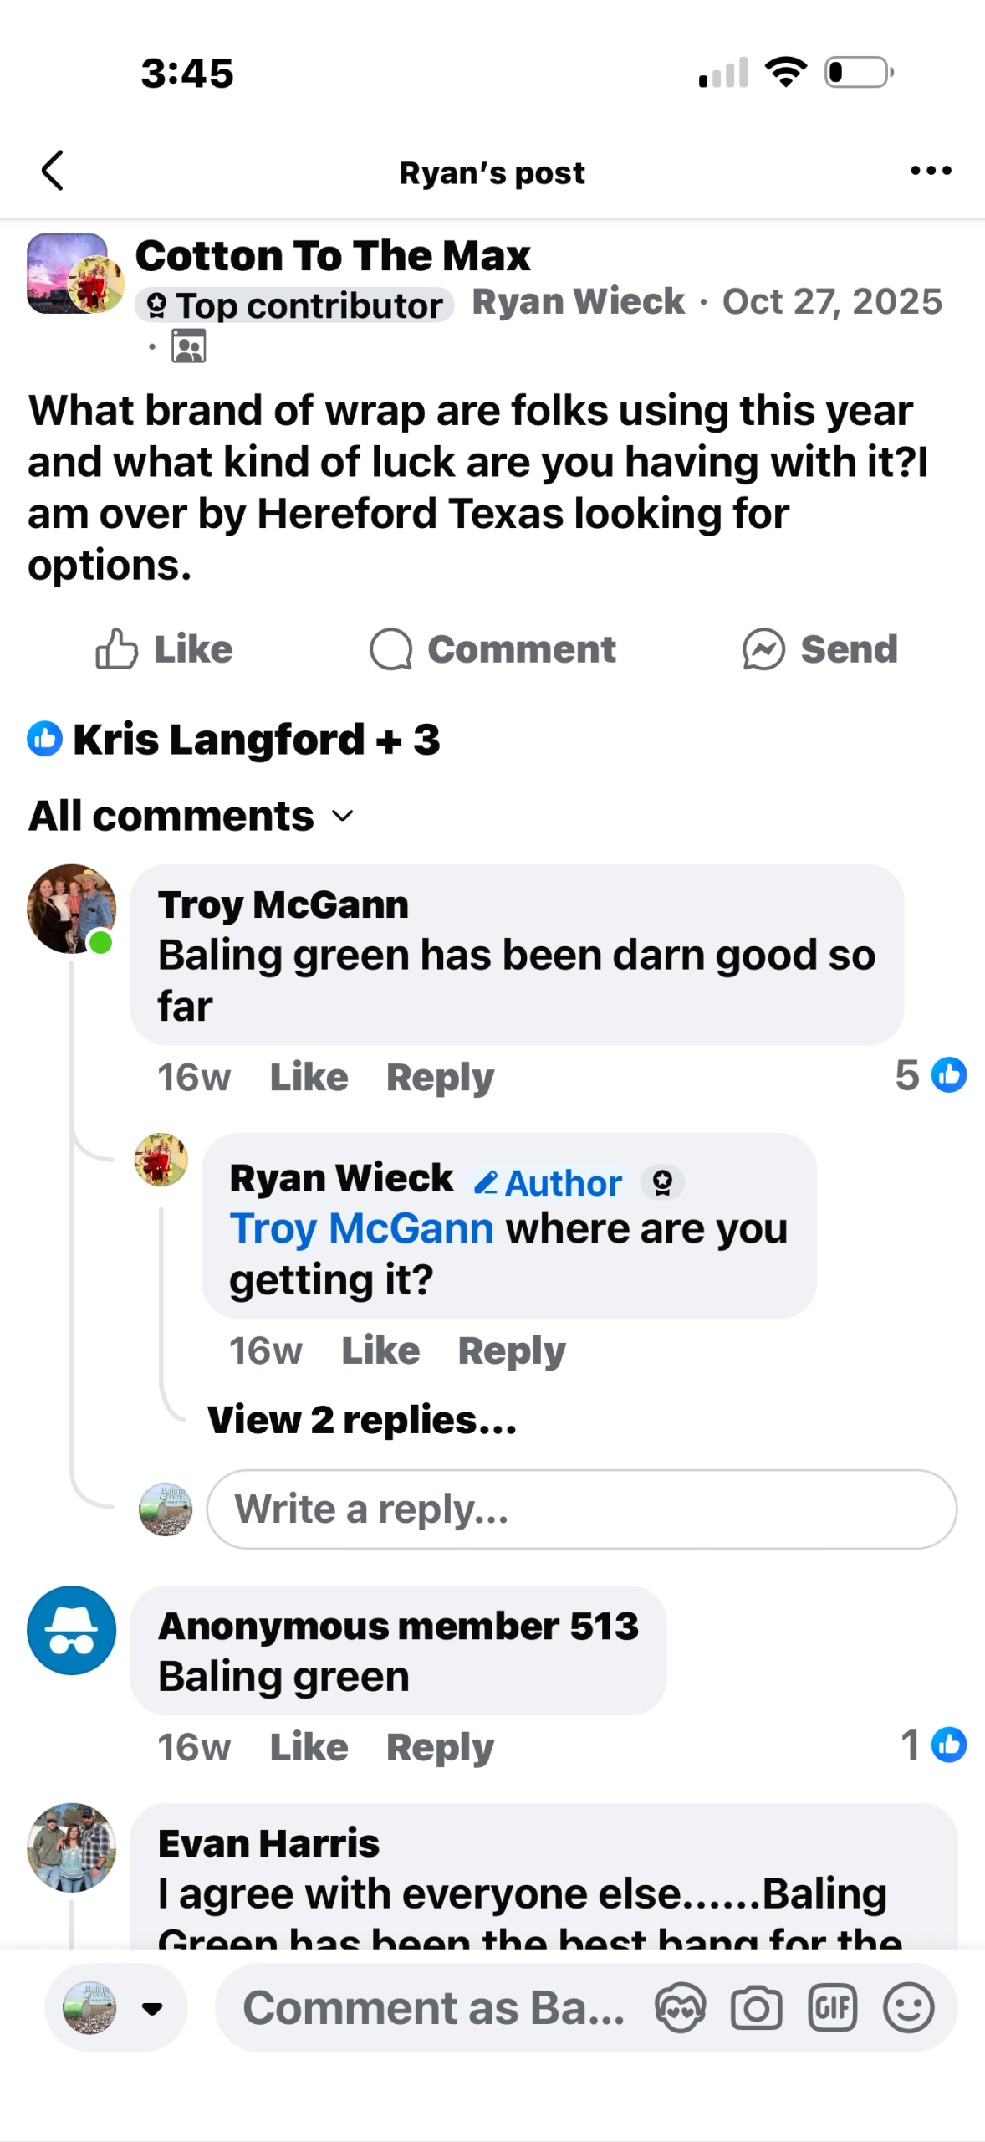This screenshot has height=2142, width=985.
Task: Open the blue Troy McGann mention link
Action: 361,1228
